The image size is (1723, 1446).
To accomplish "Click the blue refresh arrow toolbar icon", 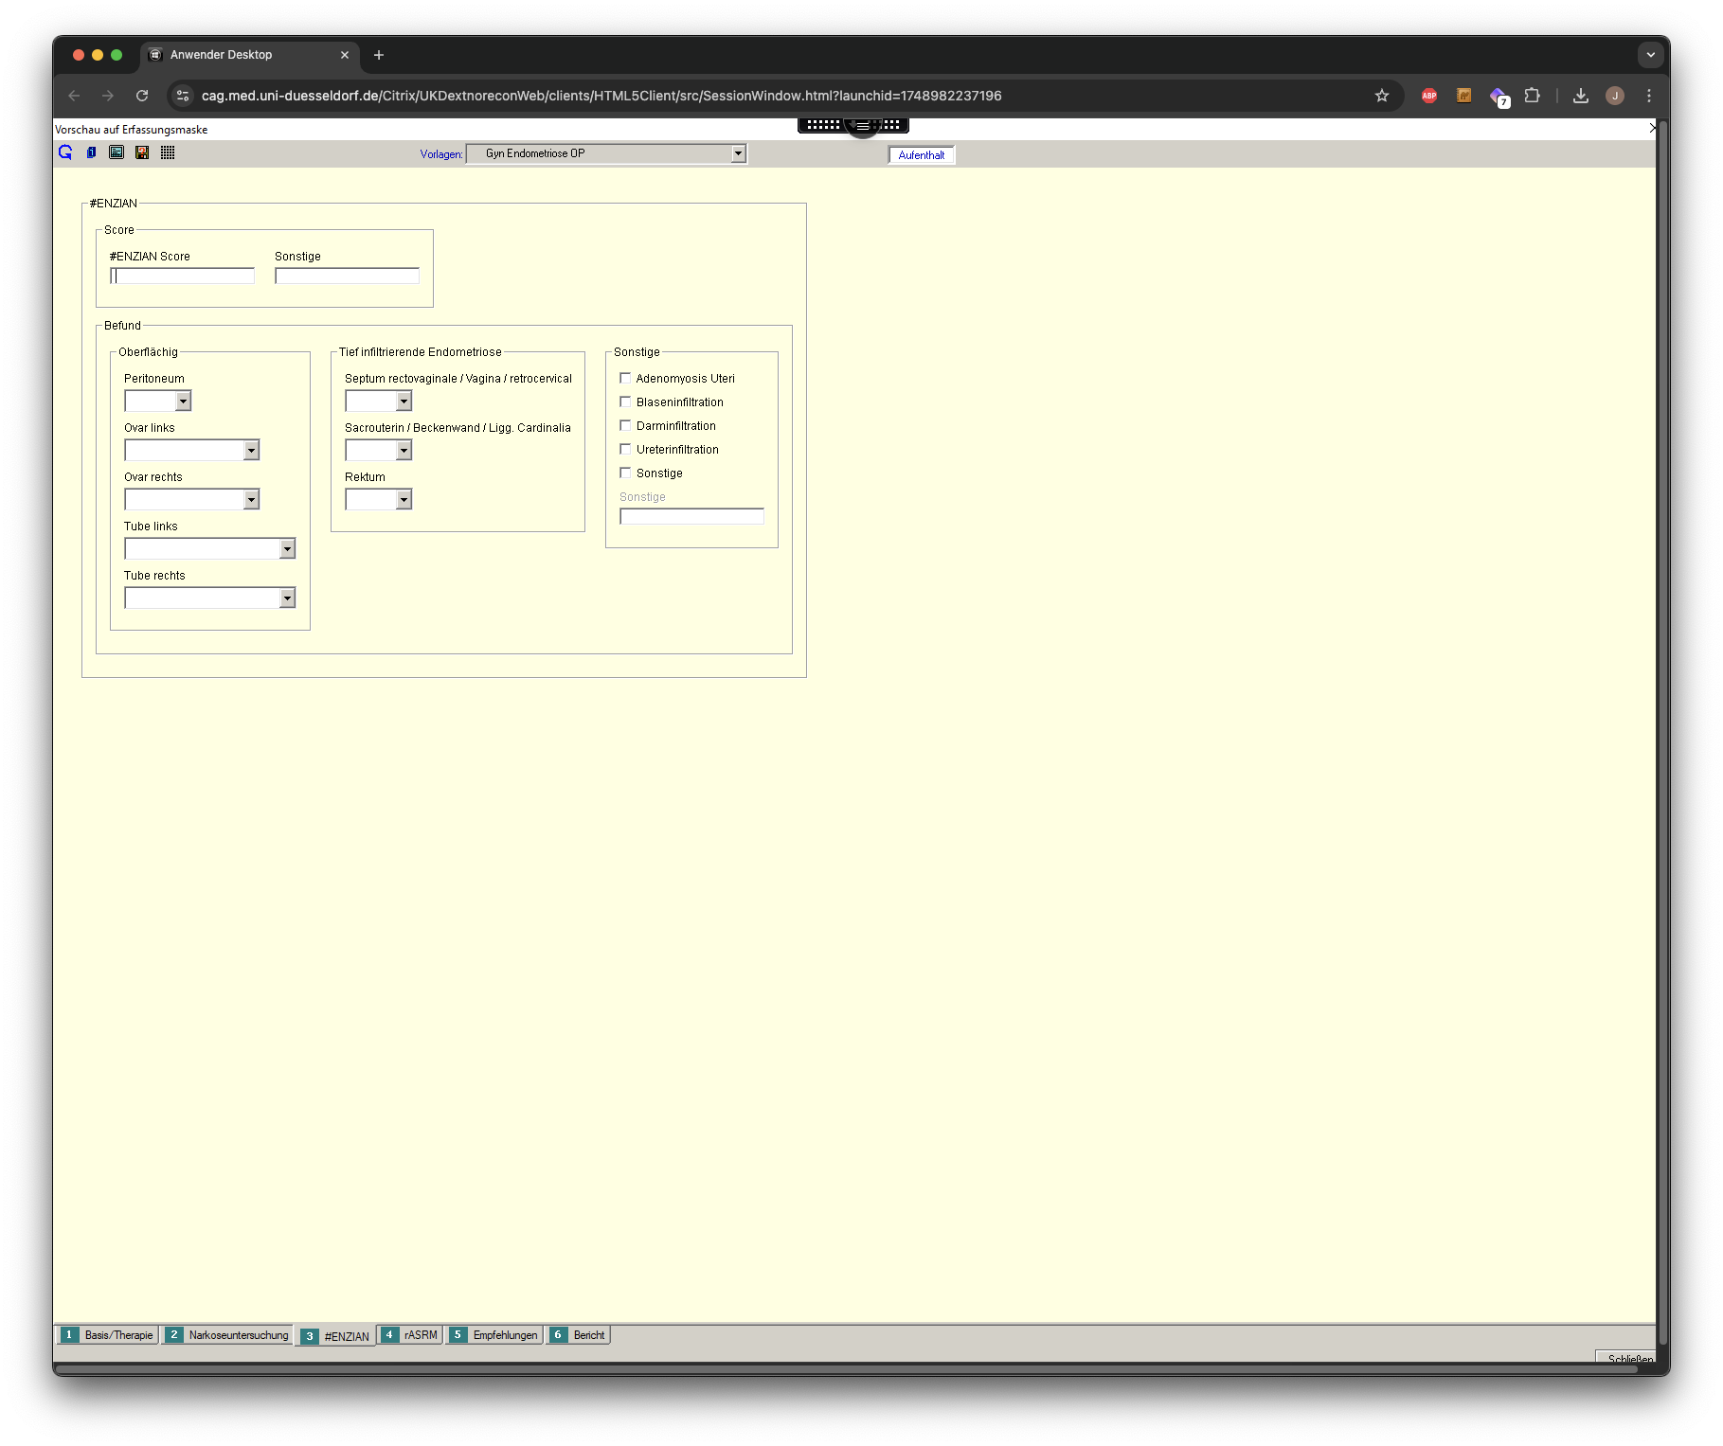I will [65, 152].
